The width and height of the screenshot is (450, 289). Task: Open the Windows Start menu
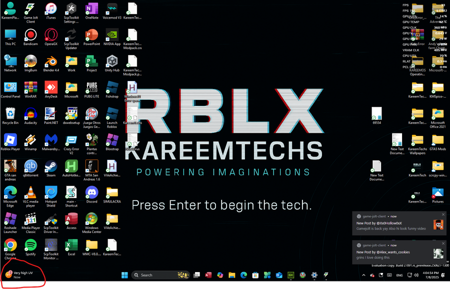[x=124, y=275]
